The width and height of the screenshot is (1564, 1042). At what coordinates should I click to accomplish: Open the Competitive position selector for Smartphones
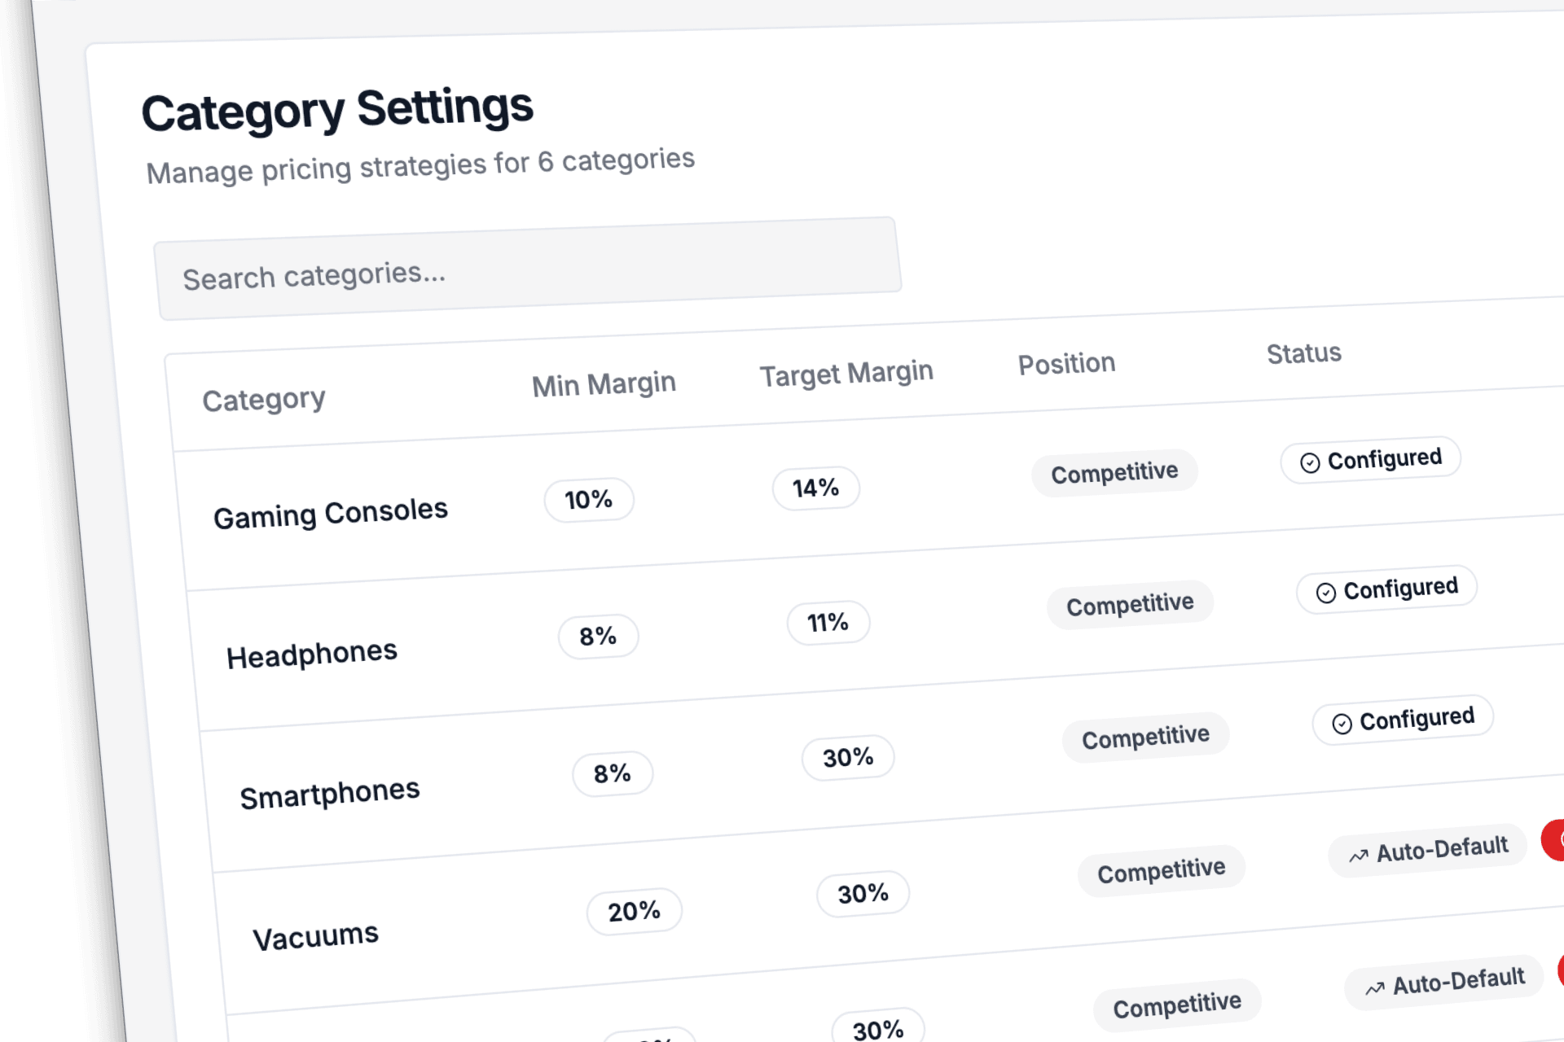pyautogui.click(x=1145, y=735)
